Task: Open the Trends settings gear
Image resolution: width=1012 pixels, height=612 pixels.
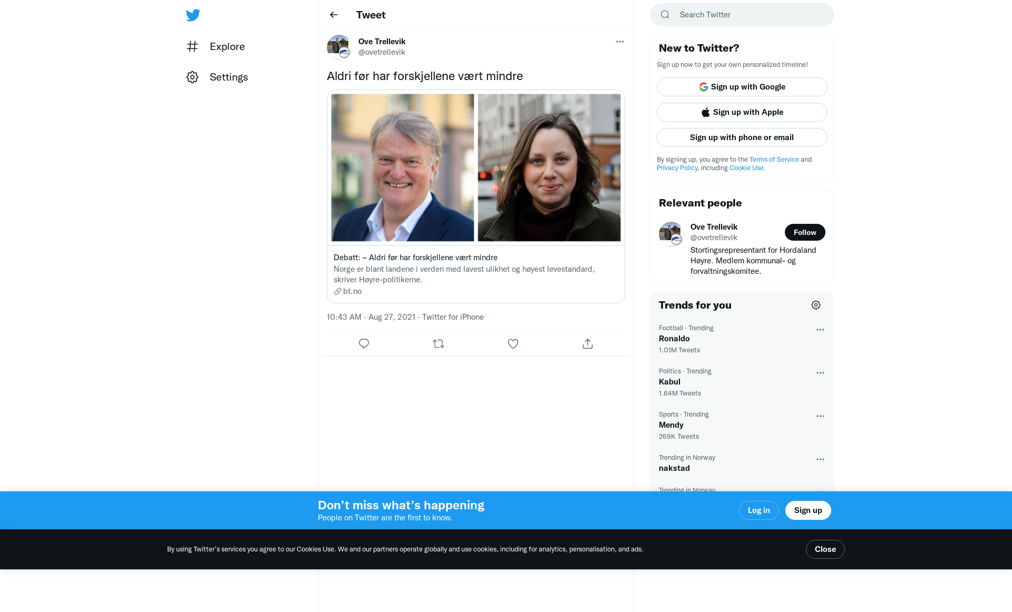Action: (816, 305)
